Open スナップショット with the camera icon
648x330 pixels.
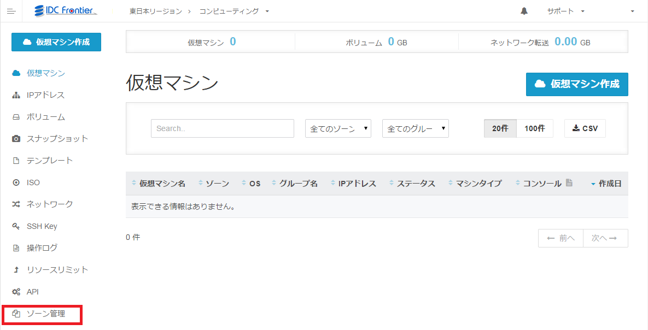(x=16, y=139)
